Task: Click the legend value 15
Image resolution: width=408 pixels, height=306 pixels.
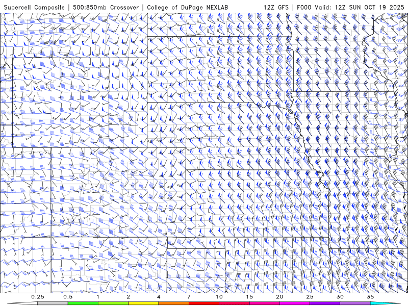Action: [249, 297]
